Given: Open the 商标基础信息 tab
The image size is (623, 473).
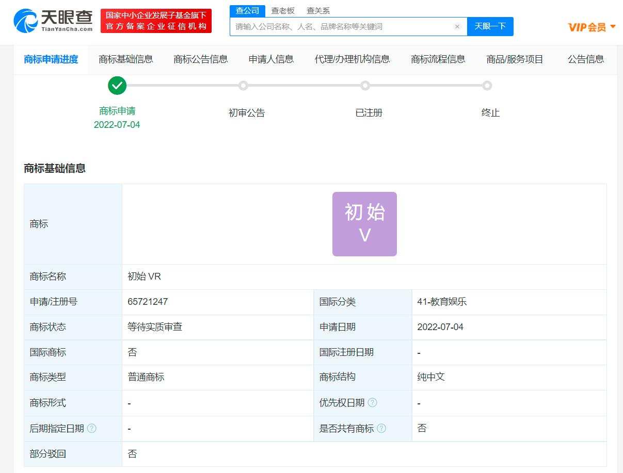Looking at the screenshot, I should 126,59.
